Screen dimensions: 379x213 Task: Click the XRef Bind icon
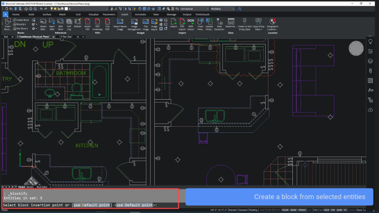point(61,24)
